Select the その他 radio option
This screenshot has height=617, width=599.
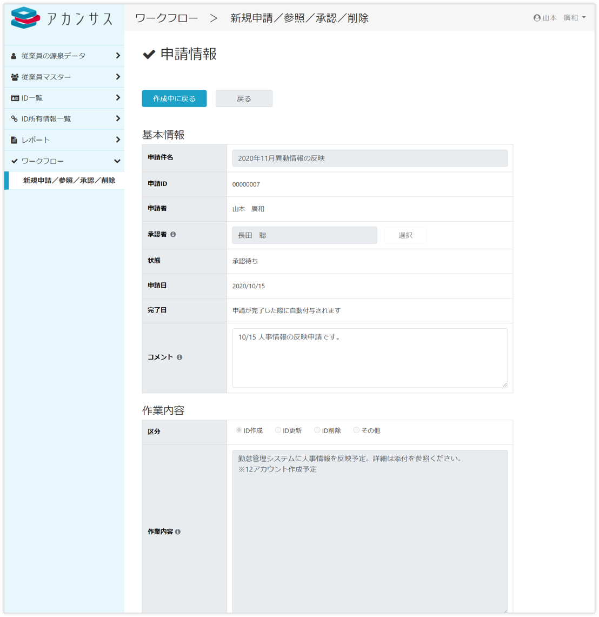click(356, 430)
